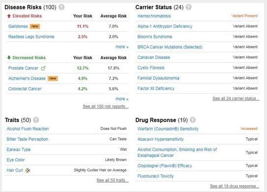Click the help icon beside Traits heading
267x192 pixels.
point(36,120)
